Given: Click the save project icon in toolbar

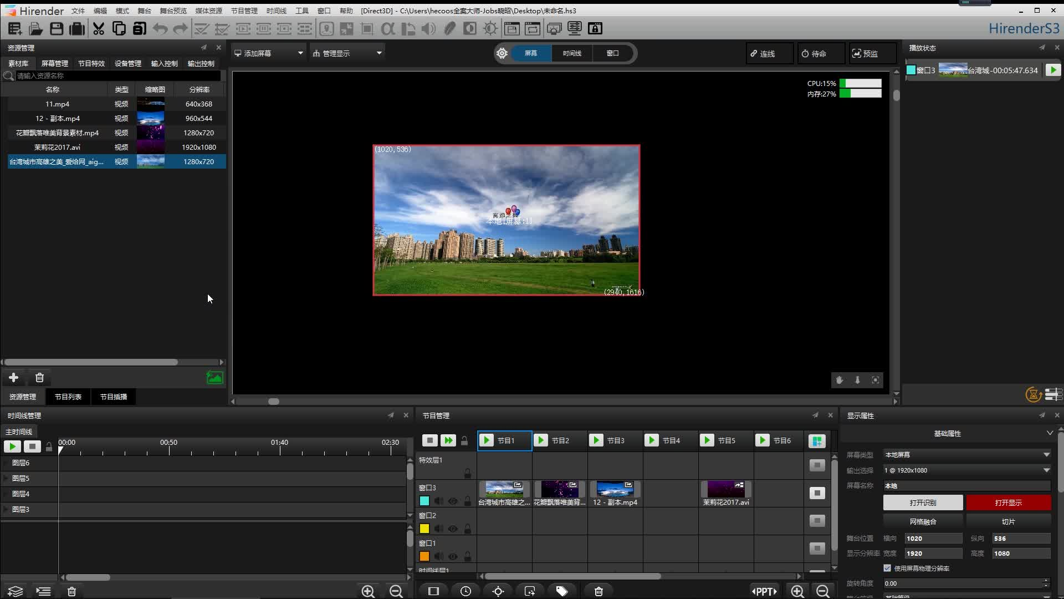Looking at the screenshot, I should point(57,29).
